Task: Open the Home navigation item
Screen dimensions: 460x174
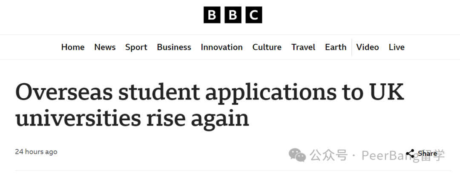Action: tap(73, 47)
